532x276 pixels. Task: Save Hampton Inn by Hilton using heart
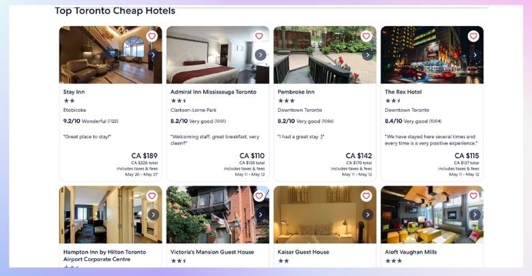pyautogui.click(x=151, y=196)
